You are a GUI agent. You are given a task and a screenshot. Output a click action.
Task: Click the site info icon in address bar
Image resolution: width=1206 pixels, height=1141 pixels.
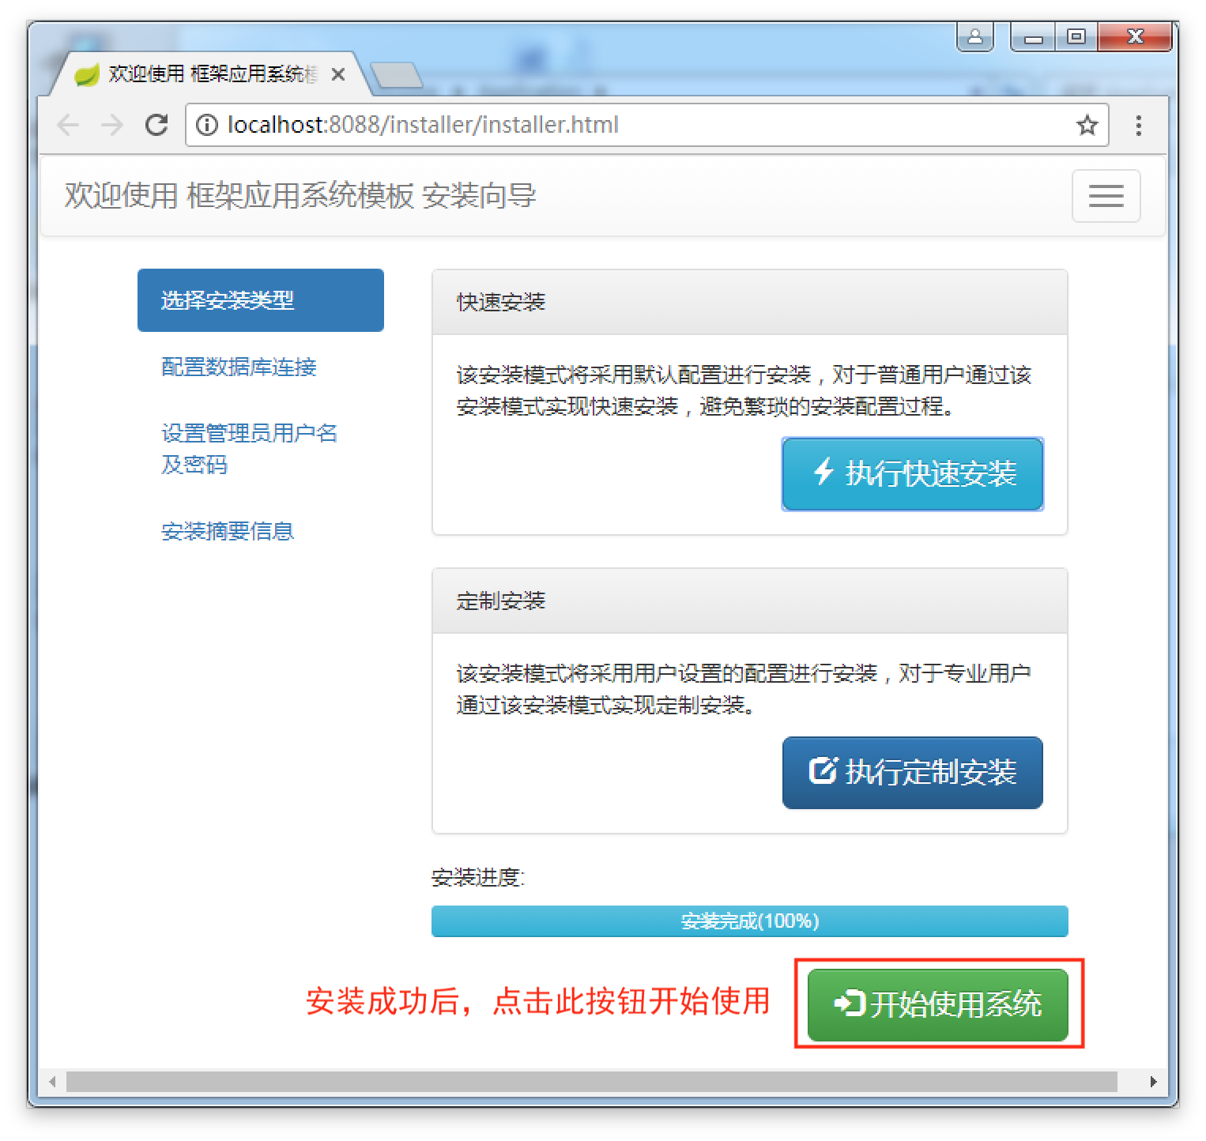(x=207, y=125)
